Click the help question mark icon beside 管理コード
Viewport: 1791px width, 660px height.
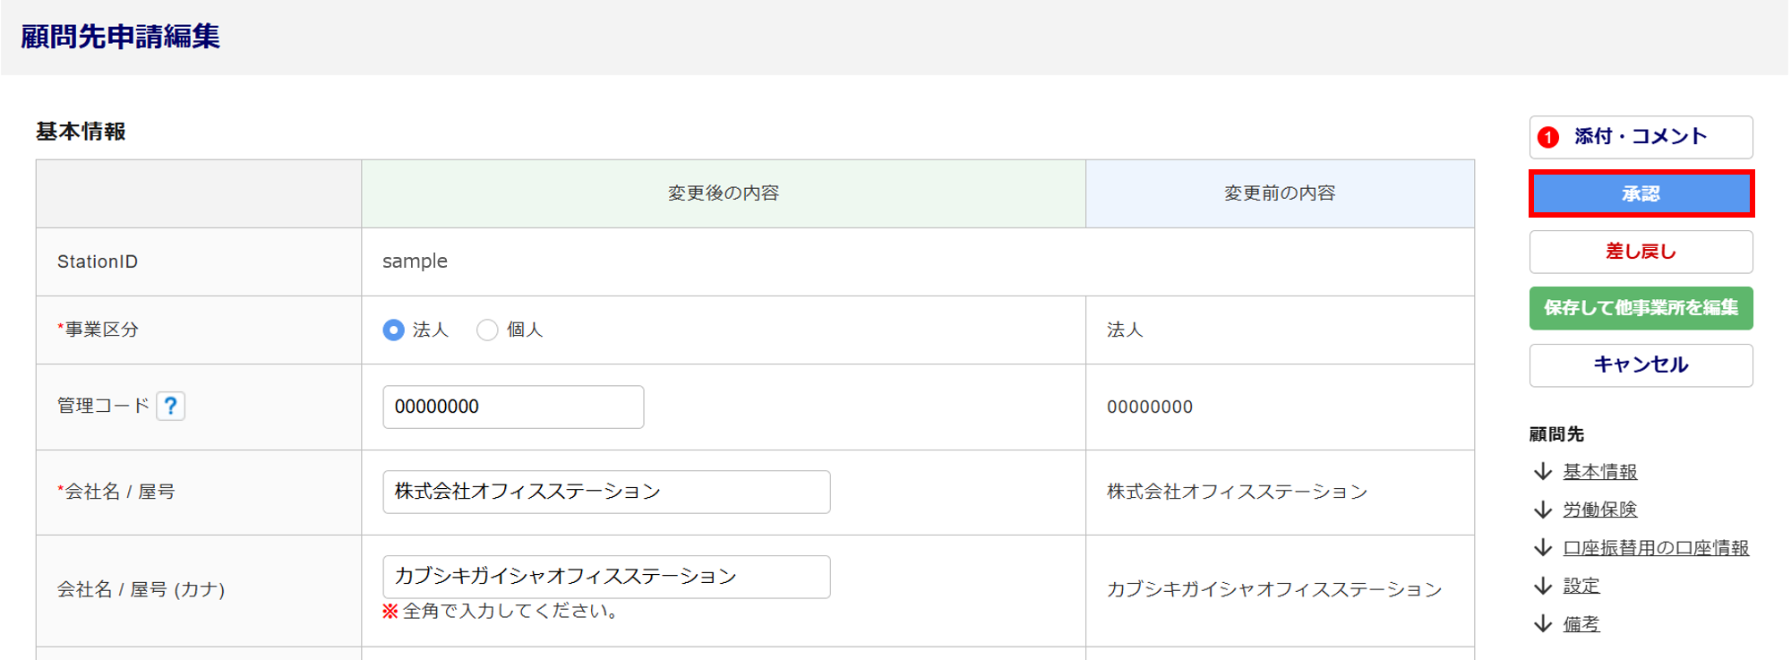click(170, 407)
